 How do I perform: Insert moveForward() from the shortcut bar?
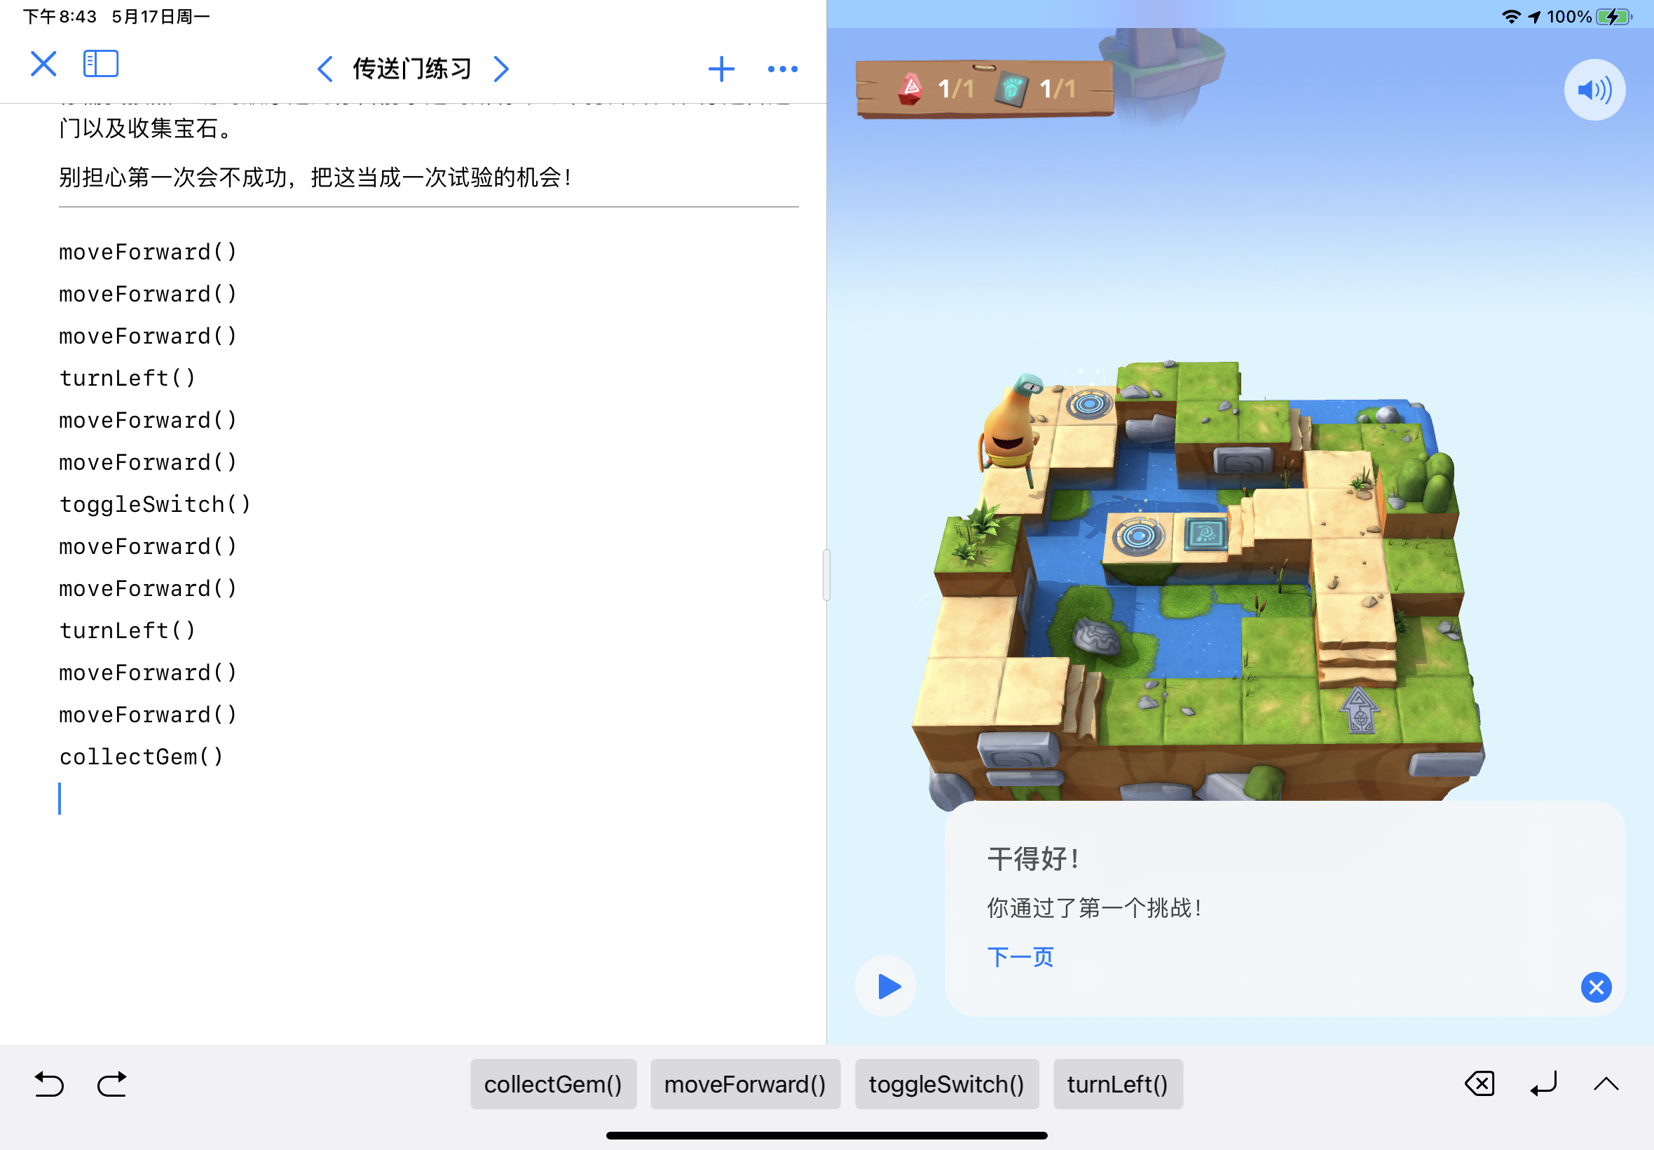(745, 1083)
